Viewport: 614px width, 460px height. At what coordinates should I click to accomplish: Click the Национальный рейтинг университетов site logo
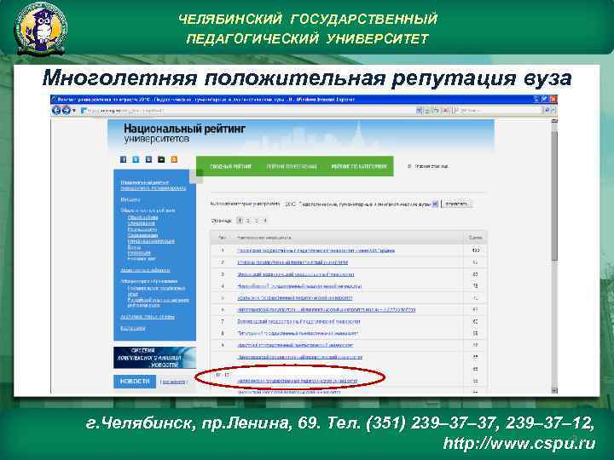[184, 134]
